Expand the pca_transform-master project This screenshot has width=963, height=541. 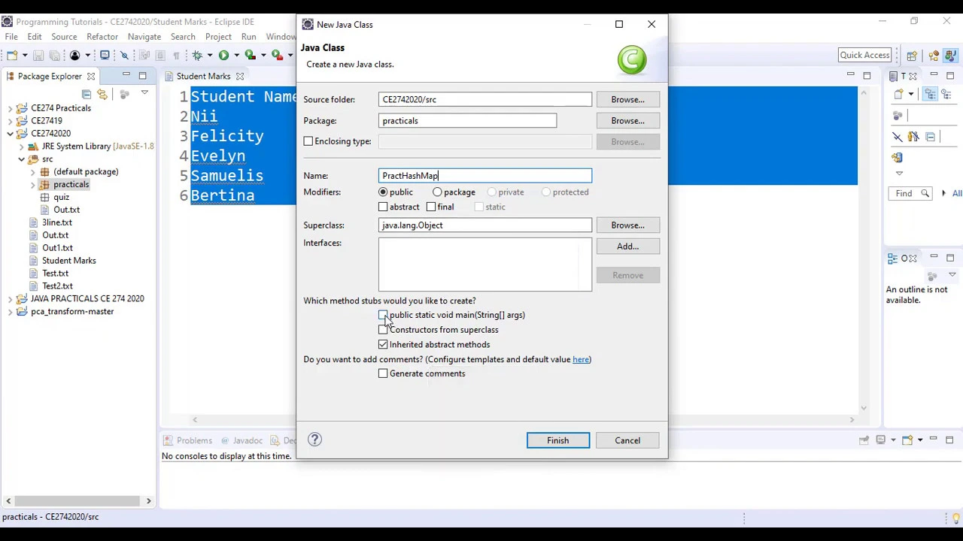[x=10, y=312]
